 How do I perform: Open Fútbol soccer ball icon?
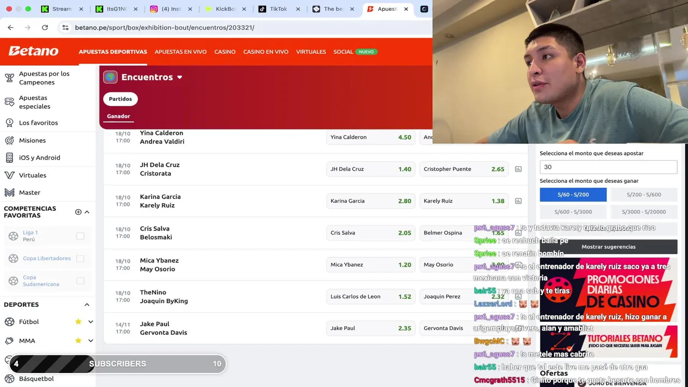(9, 321)
